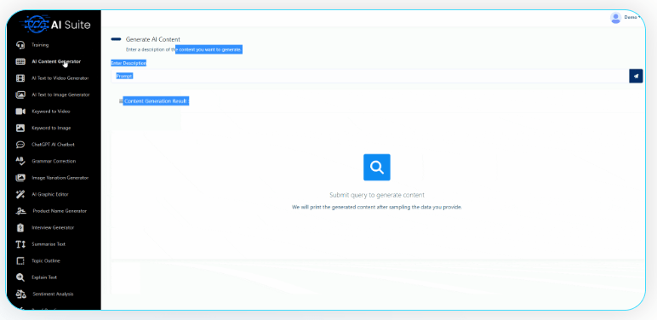Click the Submit query to generate content text
The image size is (657, 320).
click(x=377, y=195)
